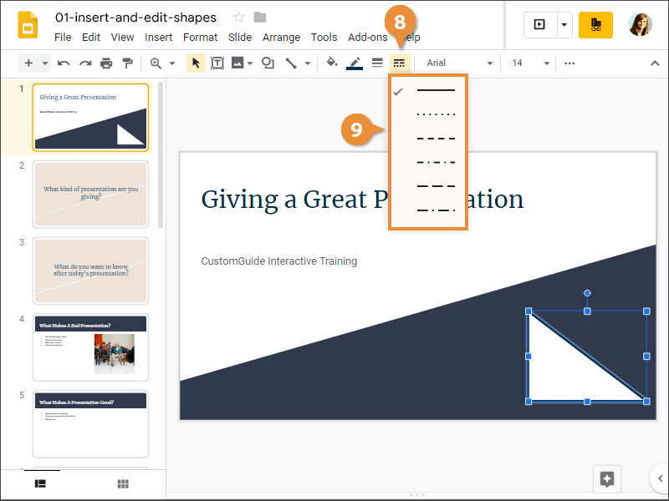Open the View menu
The image size is (669, 501).
click(x=122, y=38)
